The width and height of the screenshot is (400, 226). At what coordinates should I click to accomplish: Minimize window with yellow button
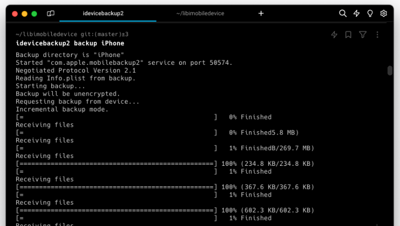pos(25,14)
